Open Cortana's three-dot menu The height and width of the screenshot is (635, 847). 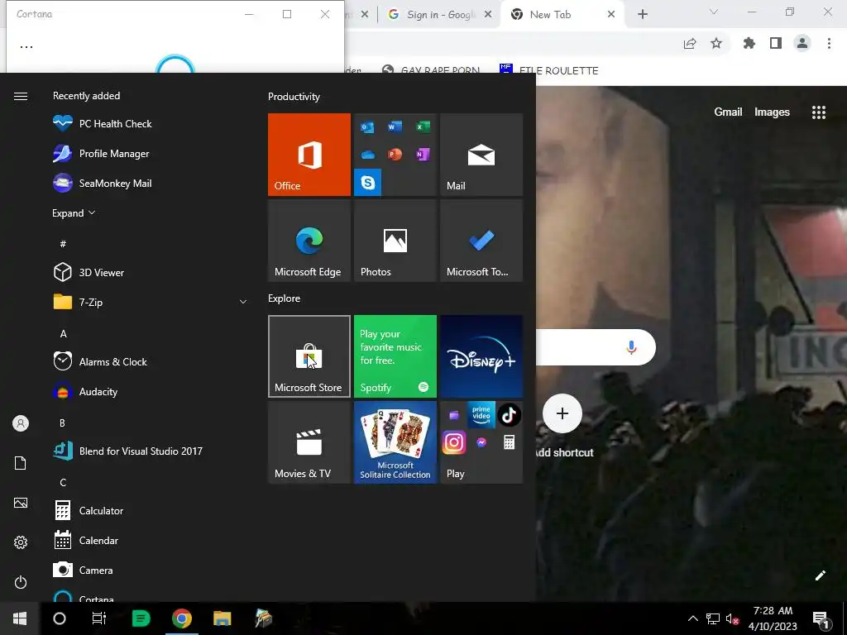click(x=26, y=46)
